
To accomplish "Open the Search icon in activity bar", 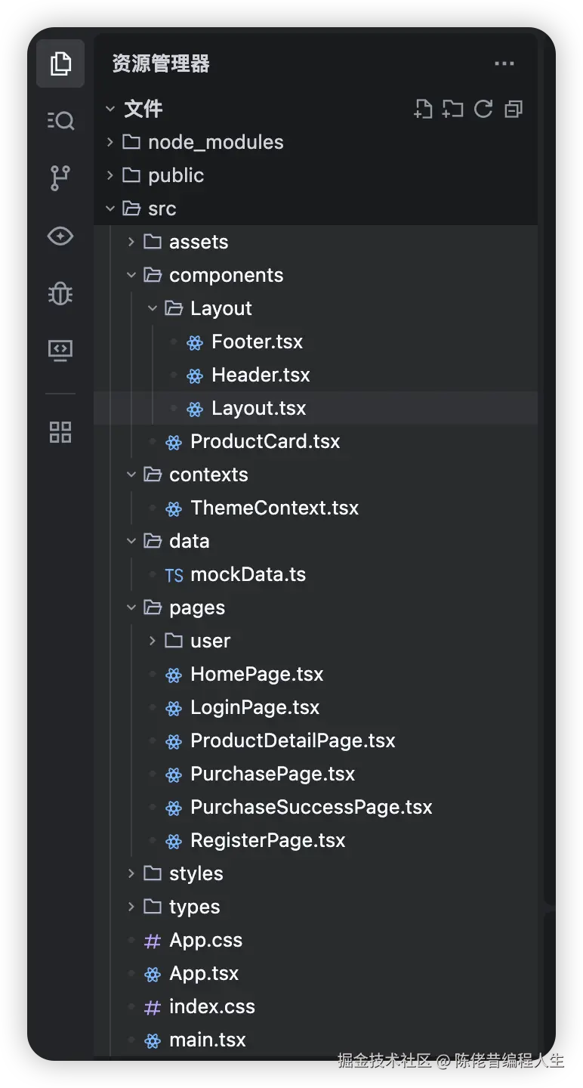I will 60,121.
